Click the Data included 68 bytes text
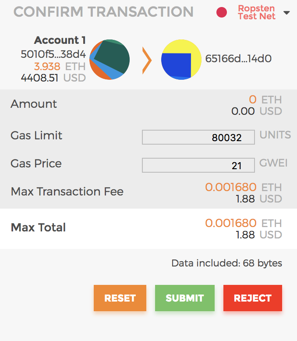Image resolution: width=297 pixels, height=341 pixels. tap(227, 263)
